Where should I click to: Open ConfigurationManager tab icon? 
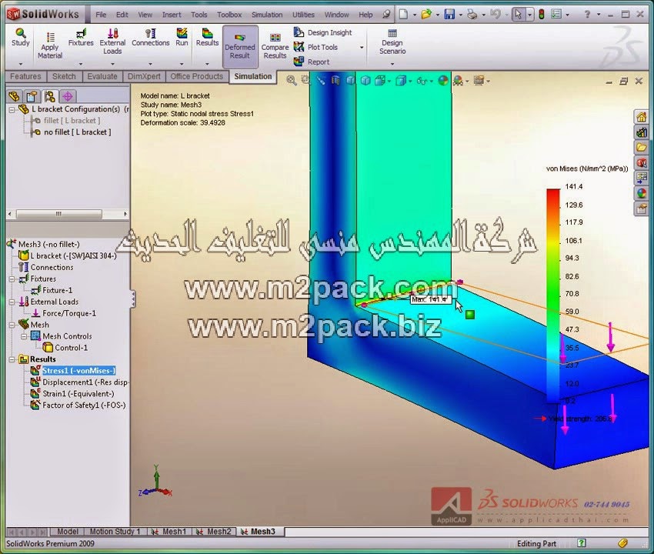point(50,96)
